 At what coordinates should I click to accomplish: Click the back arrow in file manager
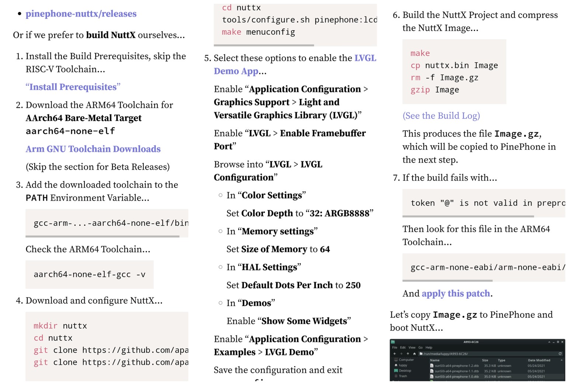[395, 354]
